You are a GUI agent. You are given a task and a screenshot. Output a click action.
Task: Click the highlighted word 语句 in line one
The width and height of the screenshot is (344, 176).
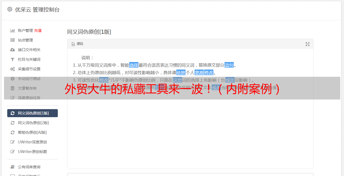pyautogui.click(x=229, y=65)
